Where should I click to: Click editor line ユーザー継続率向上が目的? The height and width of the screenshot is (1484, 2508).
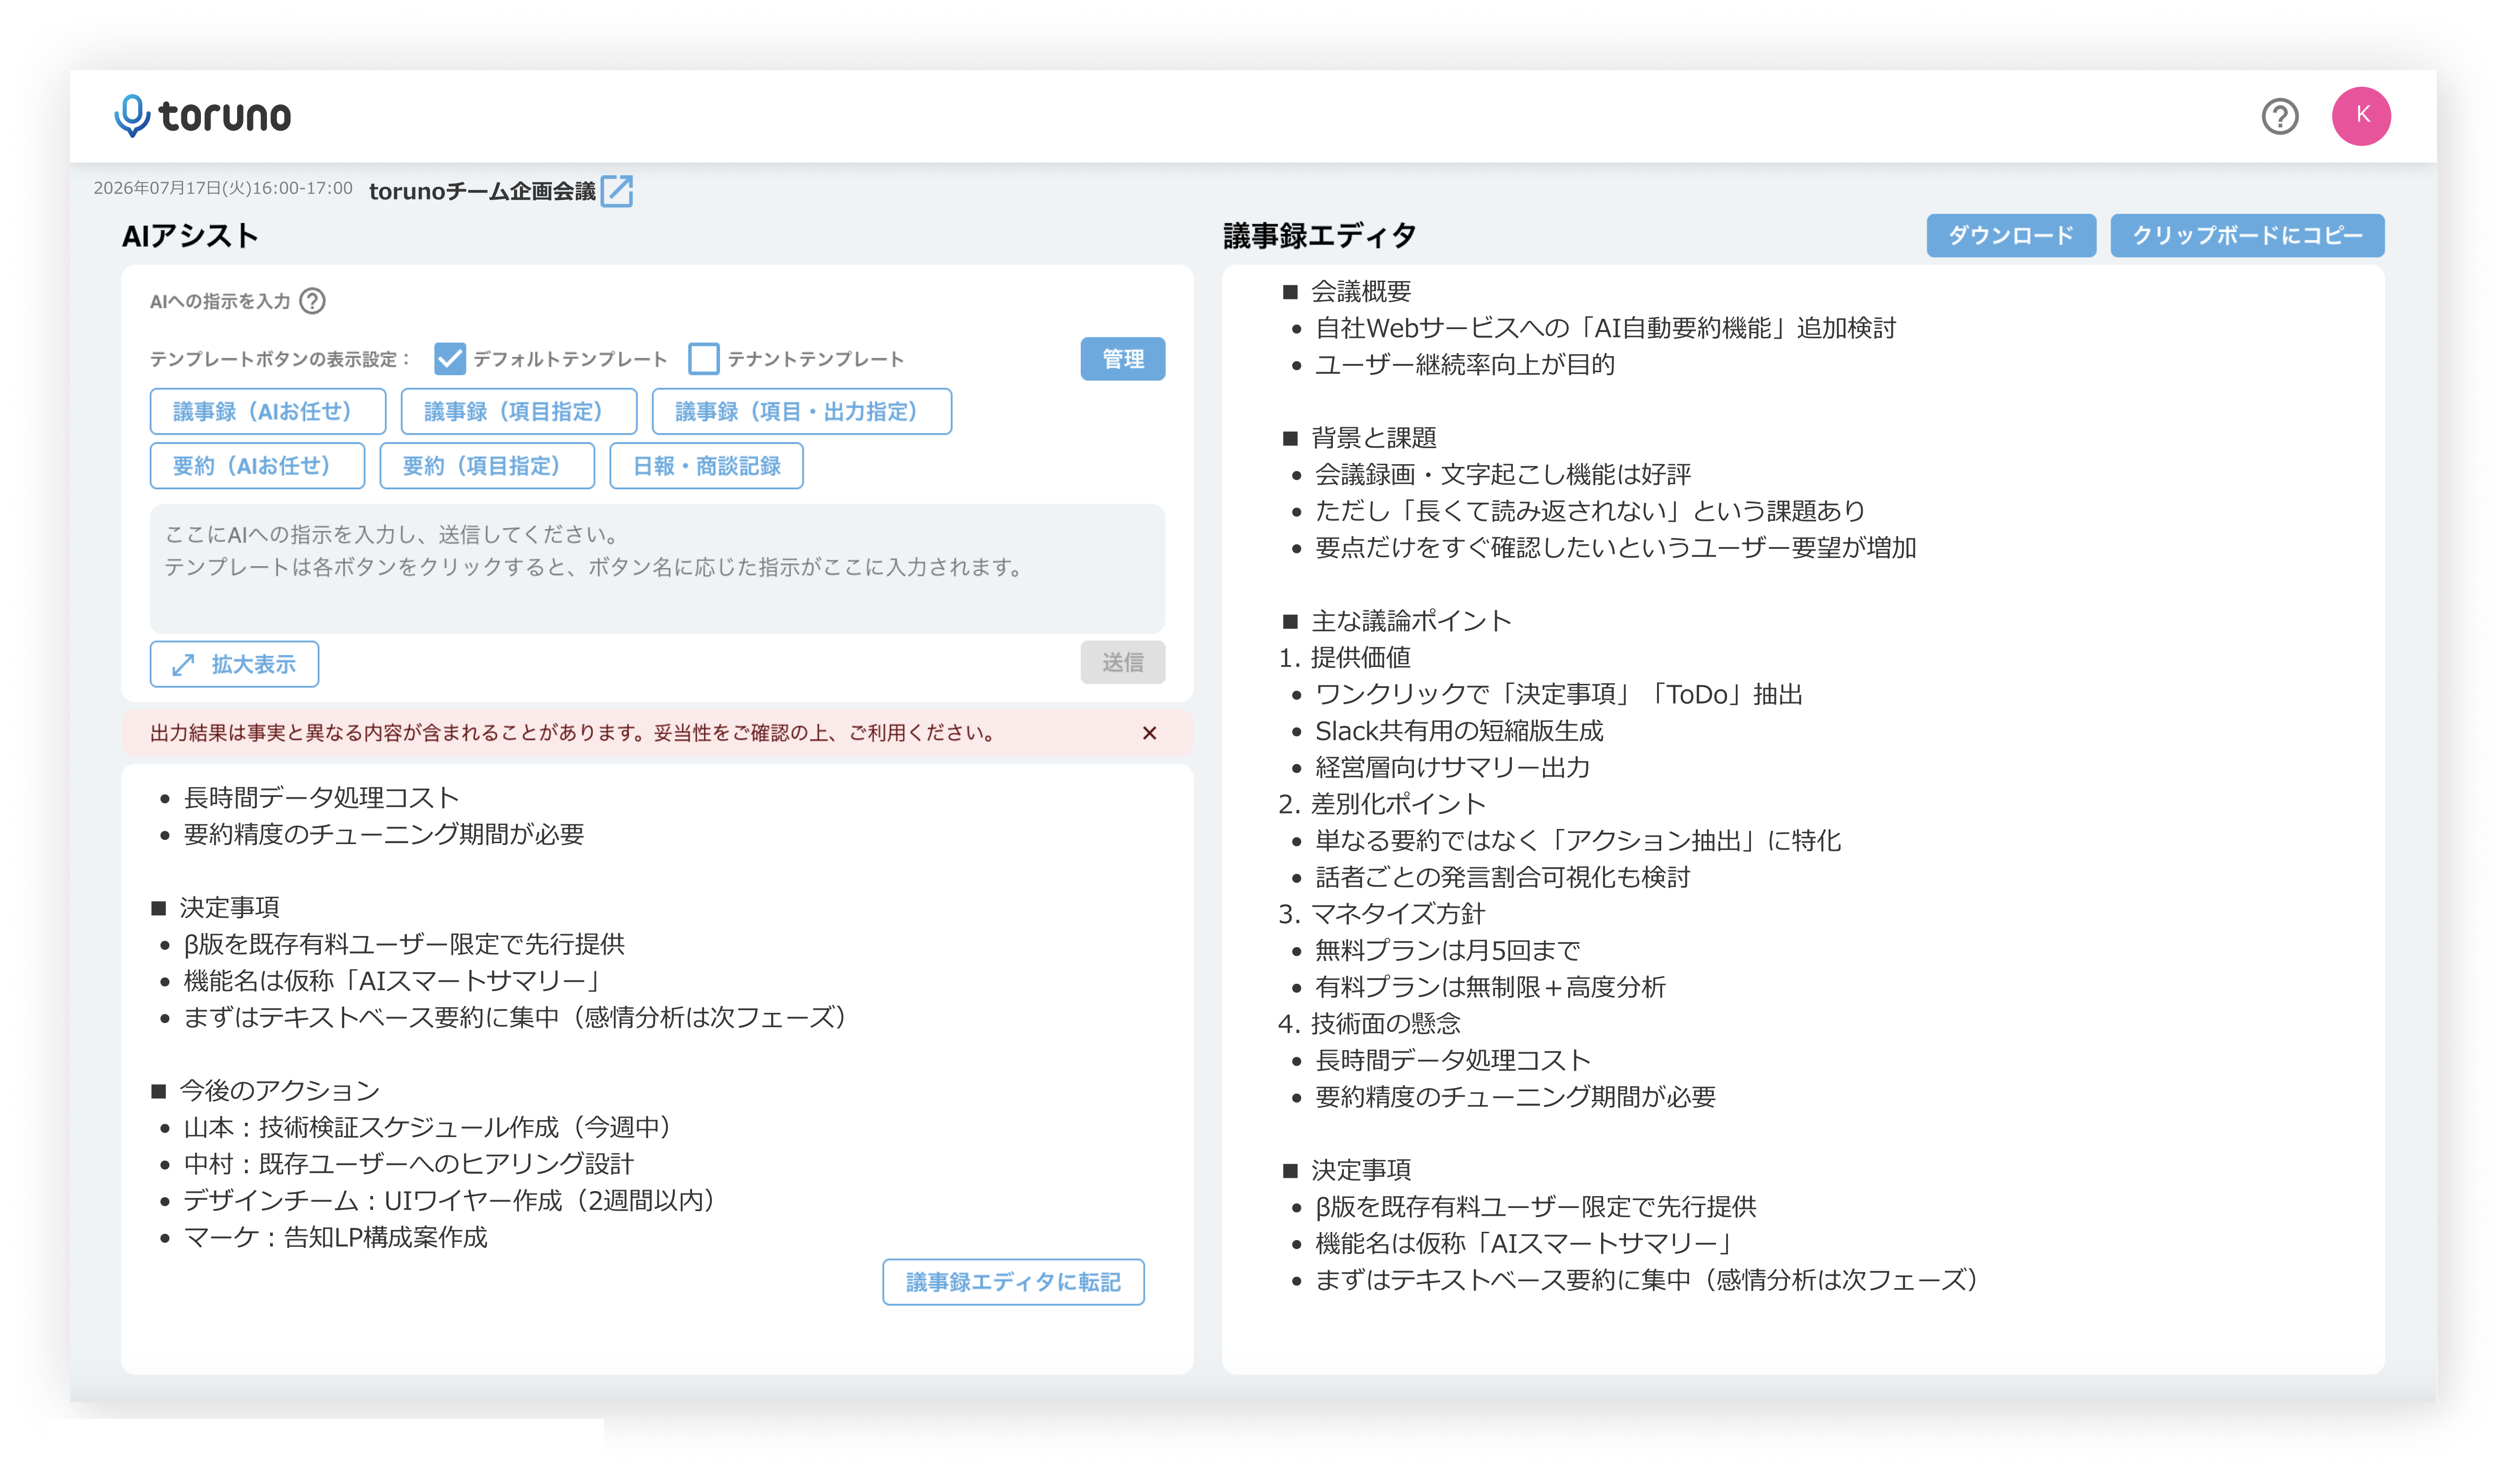1464,364
